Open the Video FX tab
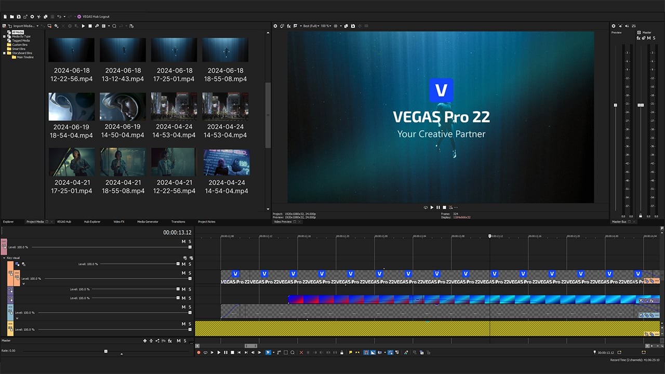This screenshot has width=665, height=374. coord(119,222)
